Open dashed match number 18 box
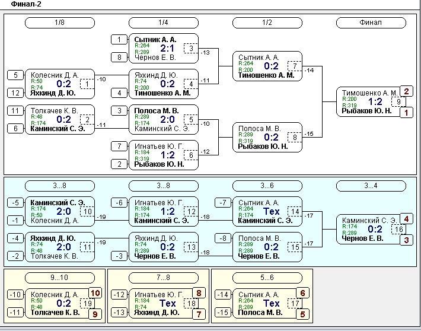The height and width of the screenshot is (331, 421). tap(191, 304)
